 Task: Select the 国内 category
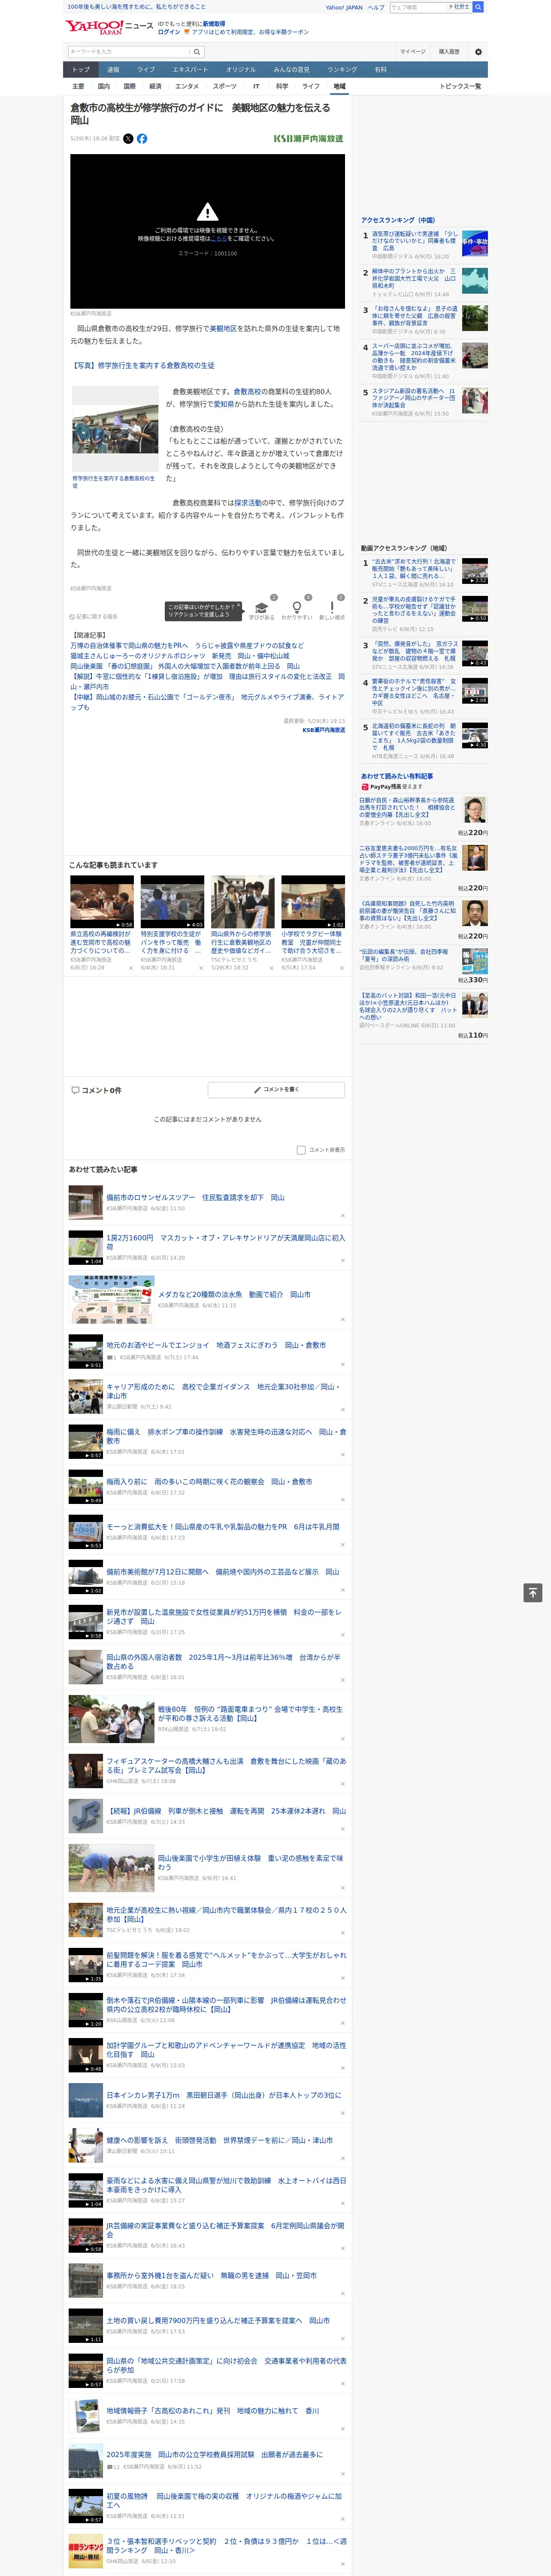[x=104, y=86]
